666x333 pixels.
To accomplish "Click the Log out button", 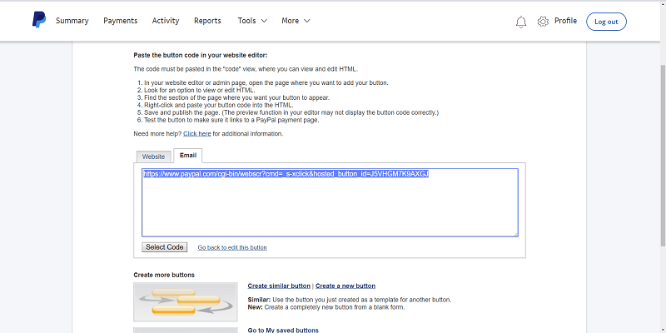I will coord(606,22).
